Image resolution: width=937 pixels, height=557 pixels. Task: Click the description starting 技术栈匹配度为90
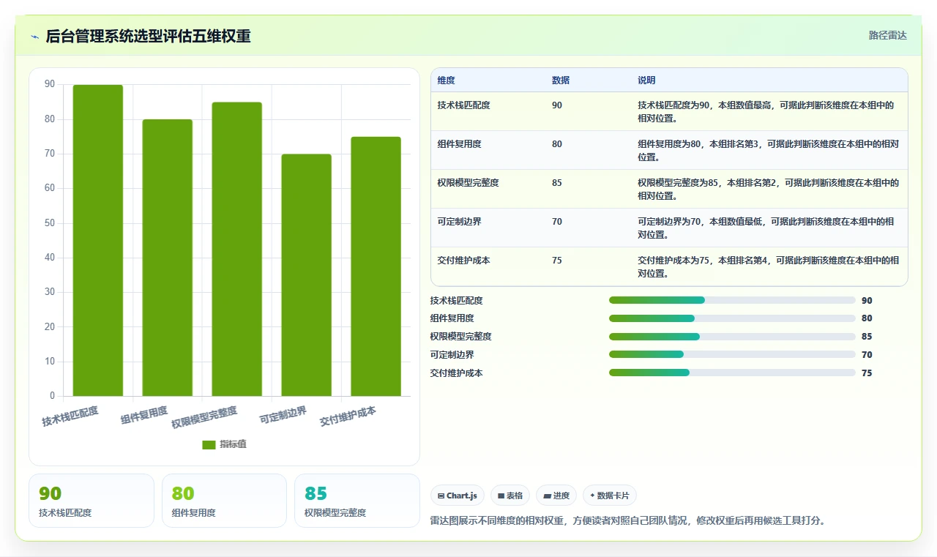pyautogui.click(x=766, y=111)
